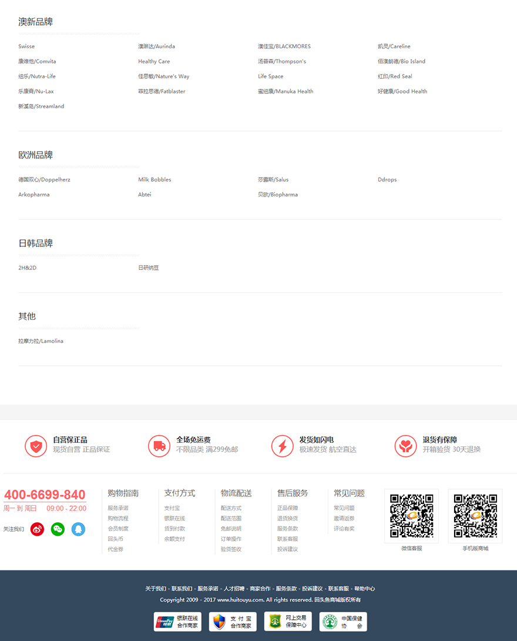Open 关于我们 in the bottom bar

click(x=156, y=589)
